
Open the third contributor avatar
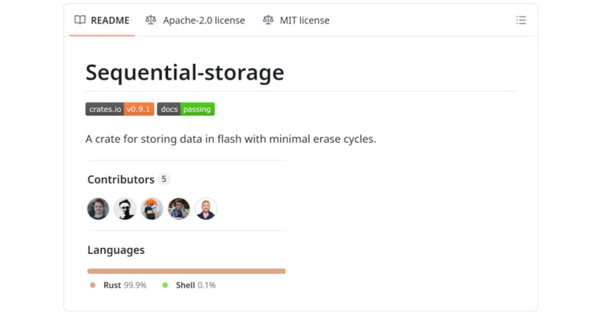pos(152,209)
